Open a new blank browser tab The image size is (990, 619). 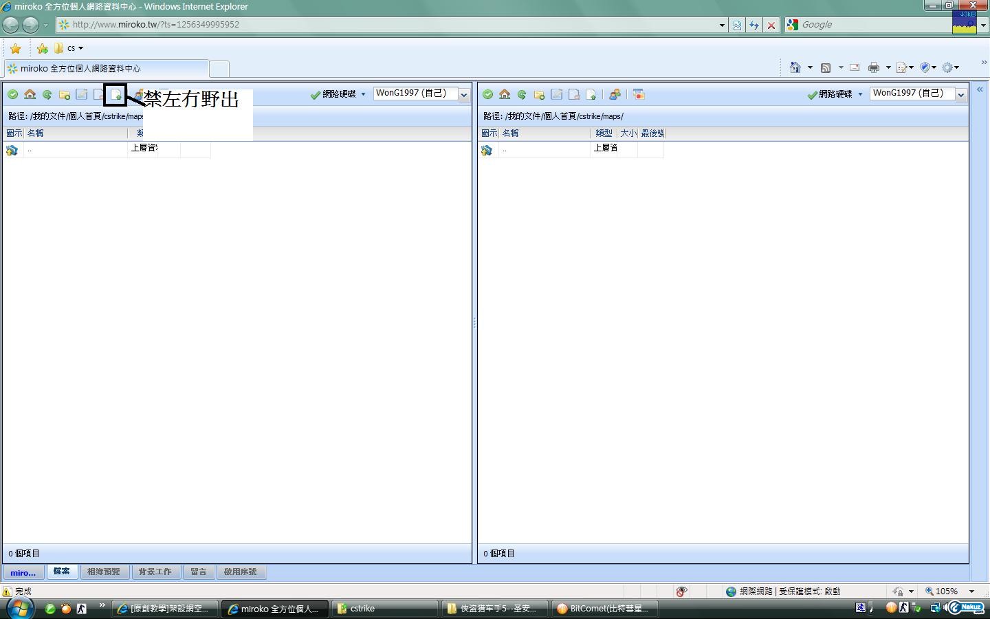click(x=219, y=69)
